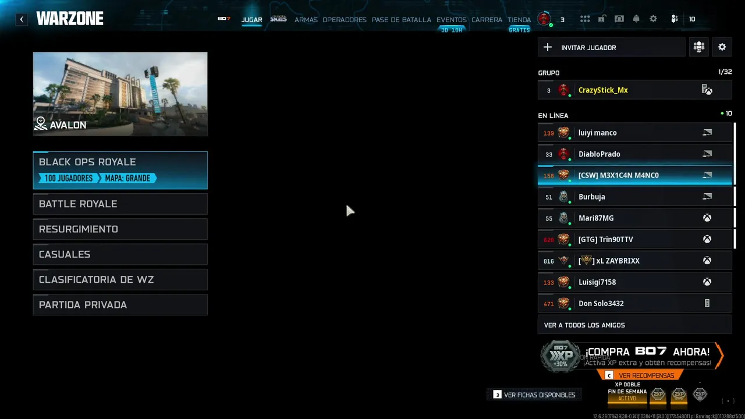
Task: Click Burbuja's rank emblem icon
Action: [x=563, y=197]
